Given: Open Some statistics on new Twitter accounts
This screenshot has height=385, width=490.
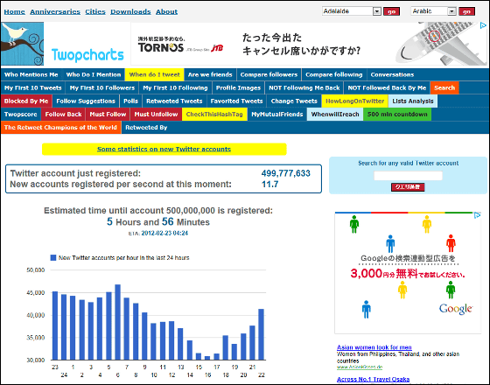Looking at the screenshot, I should coord(164,149).
